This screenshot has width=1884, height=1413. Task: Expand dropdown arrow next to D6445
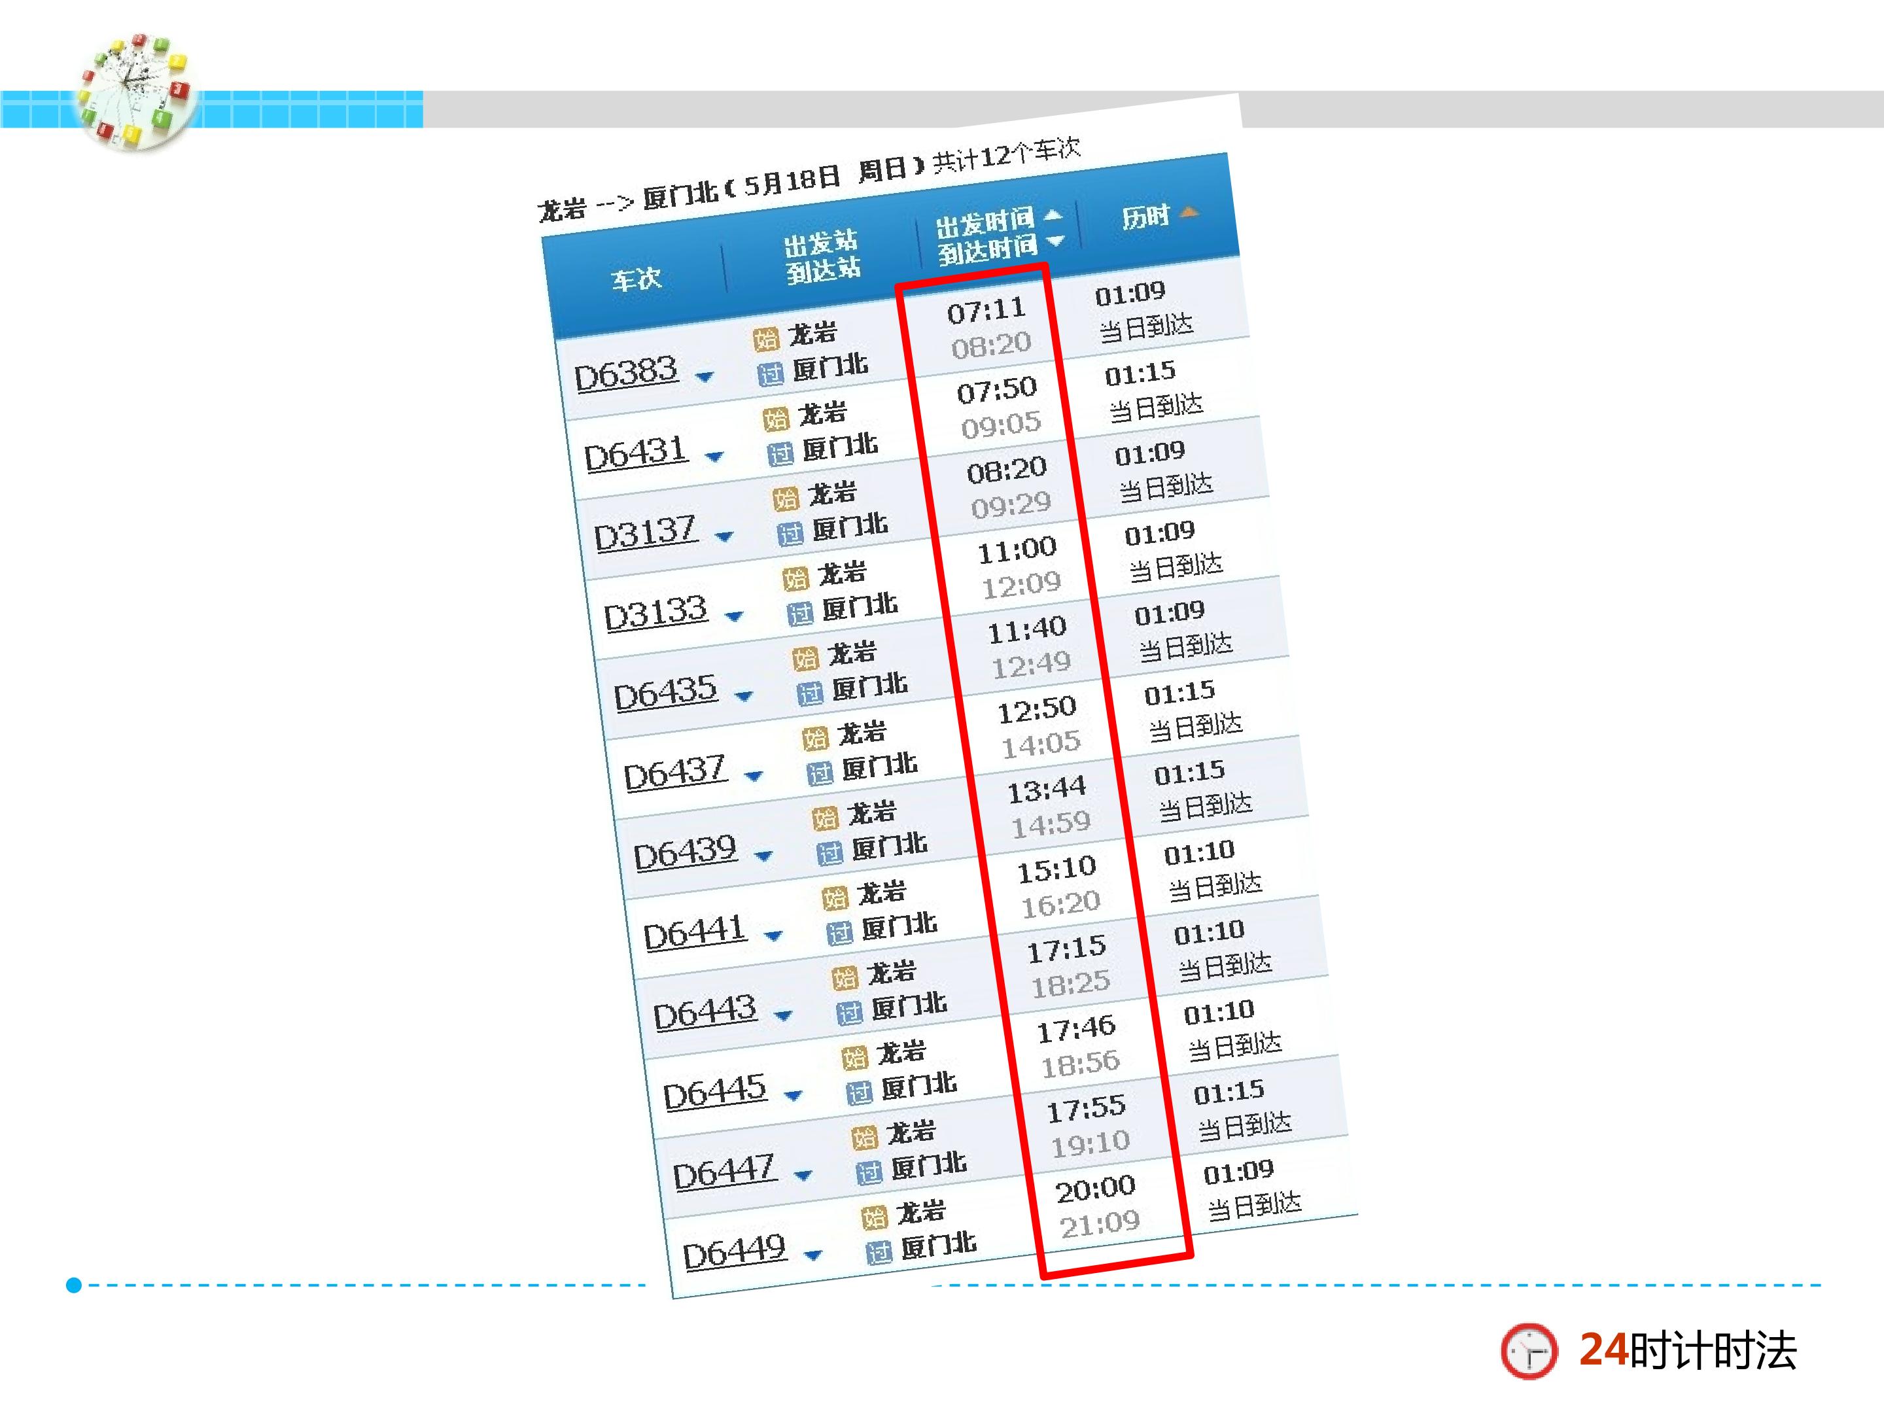tap(793, 1095)
